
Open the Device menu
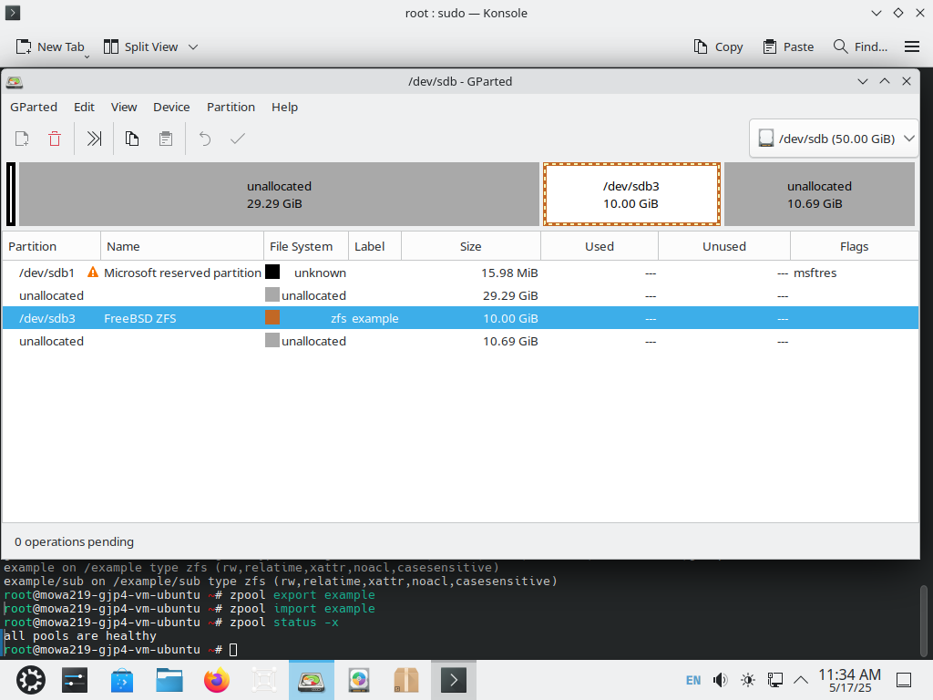(x=171, y=108)
